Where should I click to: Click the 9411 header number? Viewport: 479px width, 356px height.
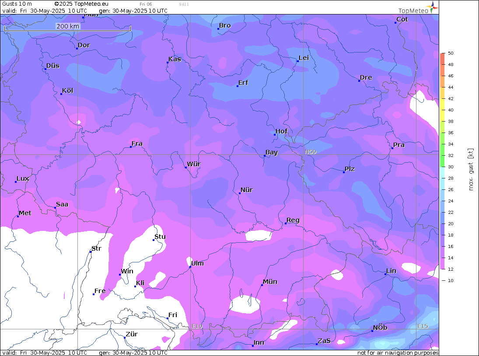click(x=184, y=4)
